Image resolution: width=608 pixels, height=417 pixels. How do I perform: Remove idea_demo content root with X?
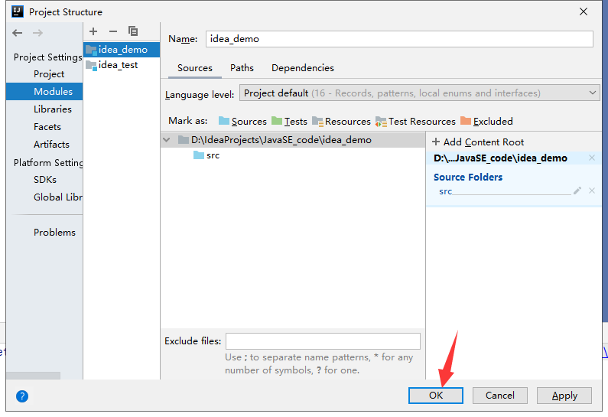click(x=592, y=158)
